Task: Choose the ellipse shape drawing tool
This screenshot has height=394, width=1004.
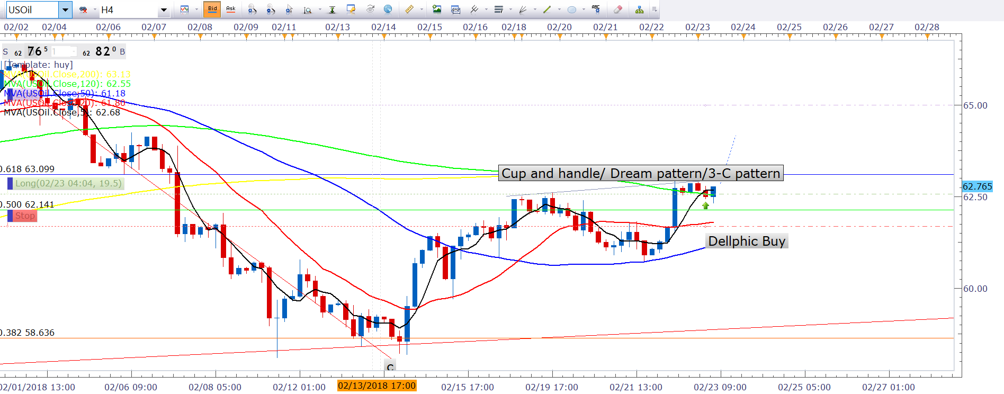Action: click(x=571, y=10)
